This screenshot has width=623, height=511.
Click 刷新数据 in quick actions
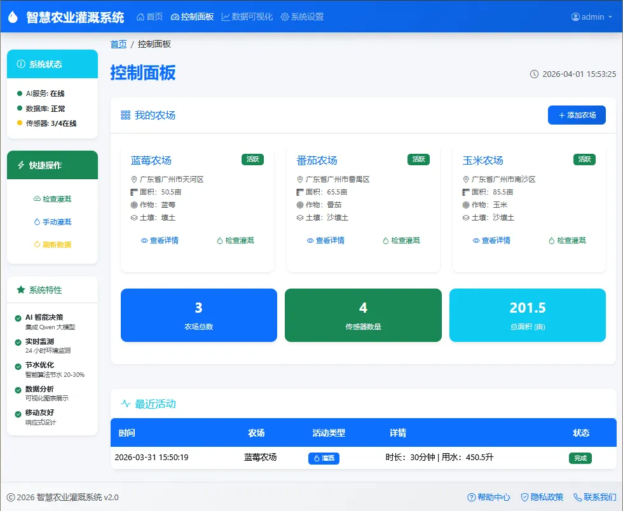53,244
